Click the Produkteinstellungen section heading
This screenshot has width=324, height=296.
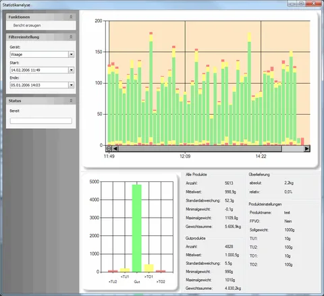pyautogui.click(x=265, y=204)
